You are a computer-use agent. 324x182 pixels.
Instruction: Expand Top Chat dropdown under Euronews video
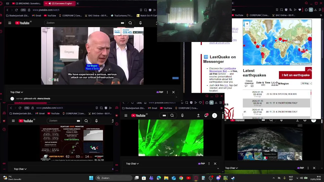[x=17, y=92]
